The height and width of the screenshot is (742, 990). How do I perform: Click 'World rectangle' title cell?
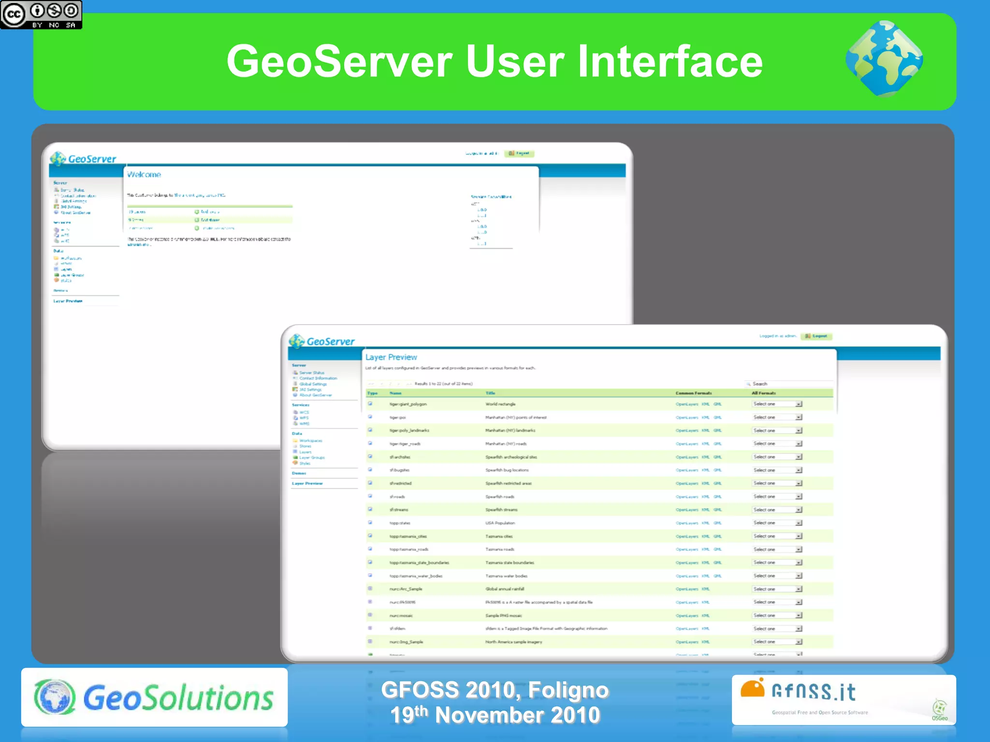click(x=500, y=404)
